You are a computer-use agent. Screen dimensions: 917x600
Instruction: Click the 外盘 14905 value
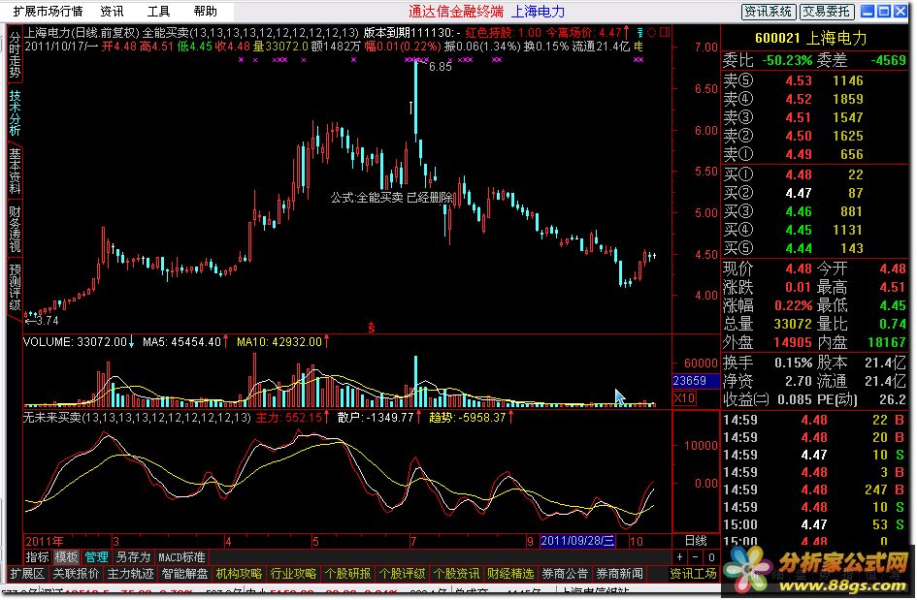pos(793,342)
